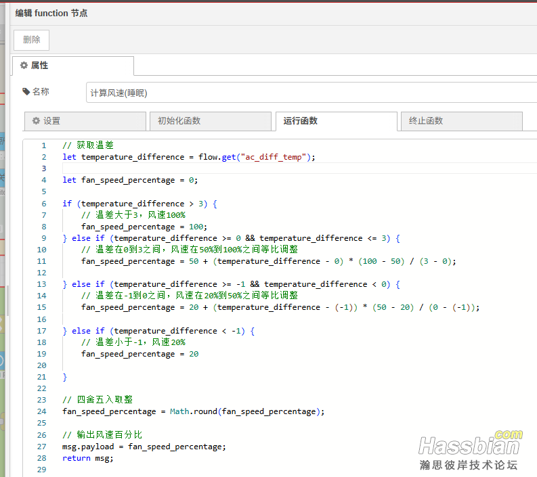537x477 pixels.
Task: Click the line 'let fan_speed_percentage = 0;'
Action: 130,180
